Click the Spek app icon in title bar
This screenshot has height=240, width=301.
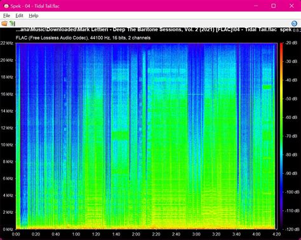point(6,6)
